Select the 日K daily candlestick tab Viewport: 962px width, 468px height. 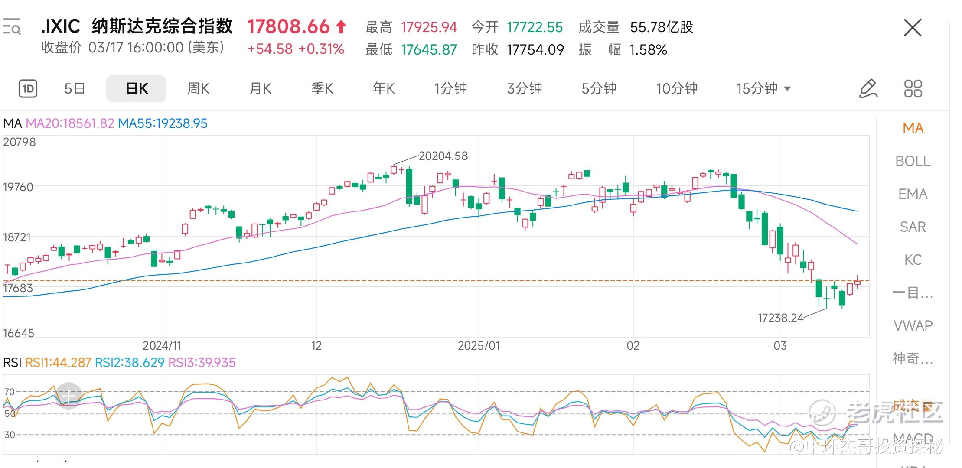137,89
